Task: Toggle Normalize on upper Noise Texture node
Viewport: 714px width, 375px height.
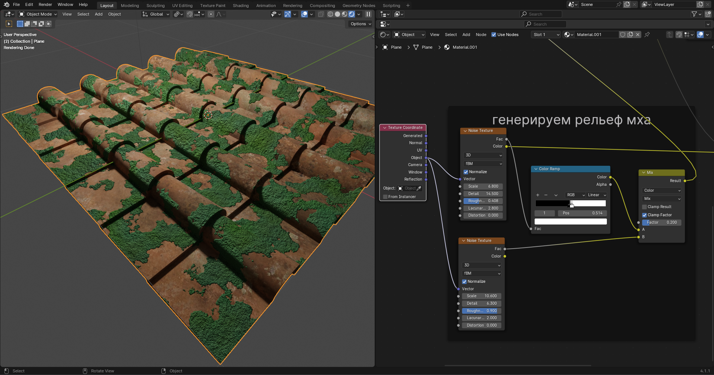Action: 466,172
